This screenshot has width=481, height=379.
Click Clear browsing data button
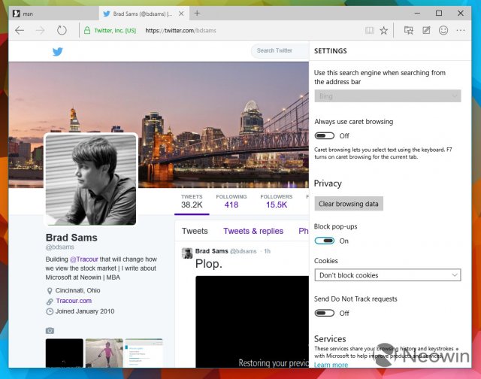[x=349, y=204]
